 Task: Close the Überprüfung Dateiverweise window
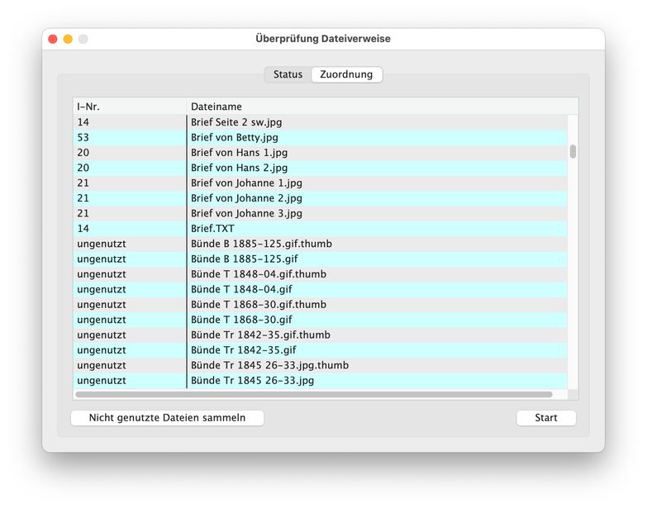pyautogui.click(x=53, y=39)
